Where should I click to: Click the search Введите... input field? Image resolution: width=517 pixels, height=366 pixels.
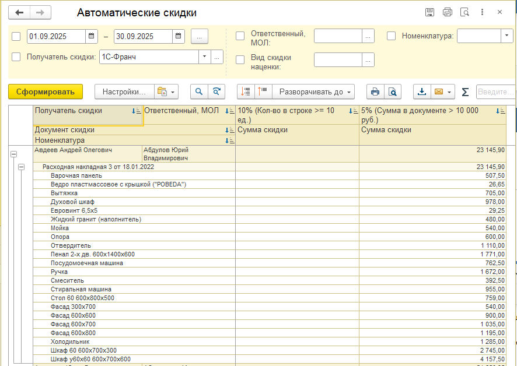click(496, 92)
